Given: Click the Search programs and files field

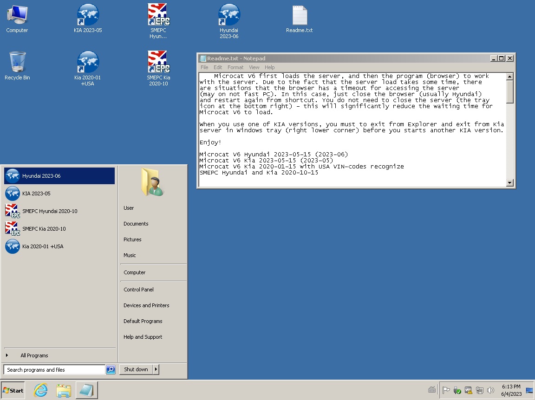Looking at the screenshot, I should tap(54, 370).
